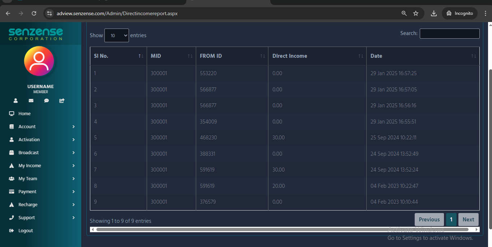Click the Senzense Corporation logo
Viewport: 492px width, 247px height.
pos(36,34)
